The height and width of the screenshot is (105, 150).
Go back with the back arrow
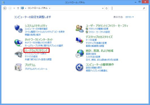click(x=5, y=8)
